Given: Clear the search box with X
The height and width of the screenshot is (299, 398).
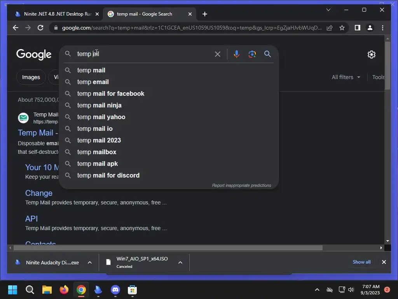Looking at the screenshot, I should (218, 54).
